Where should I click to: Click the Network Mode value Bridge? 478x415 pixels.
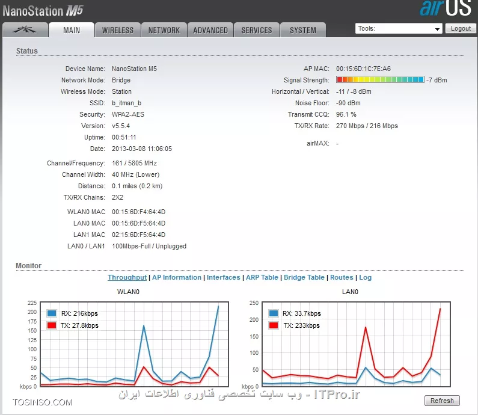pos(121,80)
